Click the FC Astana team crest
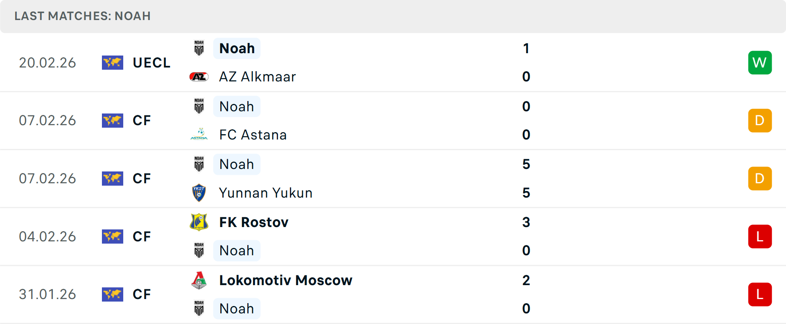Screen dimensions: 786x324 click(x=199, y=135)
